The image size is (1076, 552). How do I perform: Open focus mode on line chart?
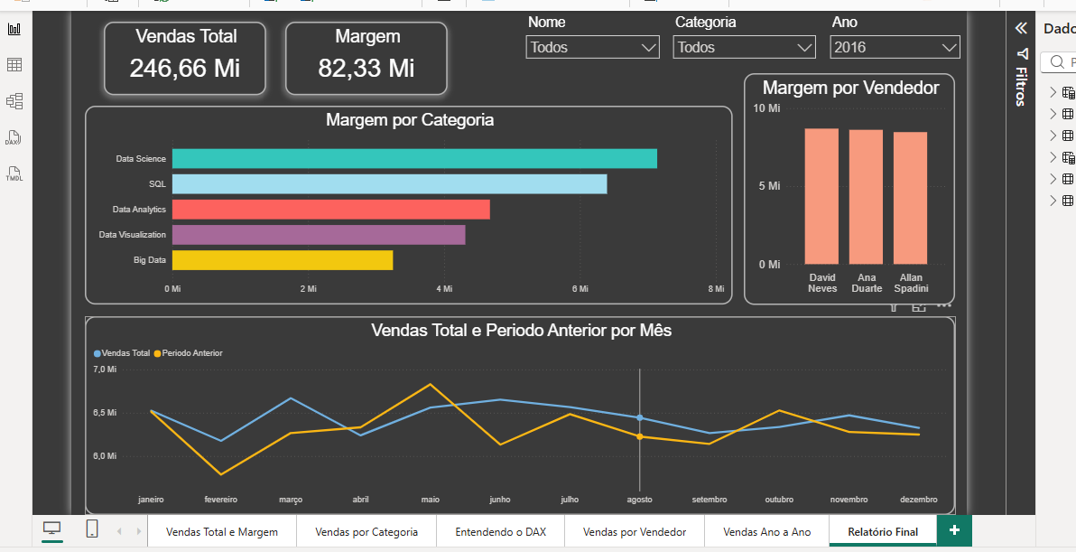[919, 307]
